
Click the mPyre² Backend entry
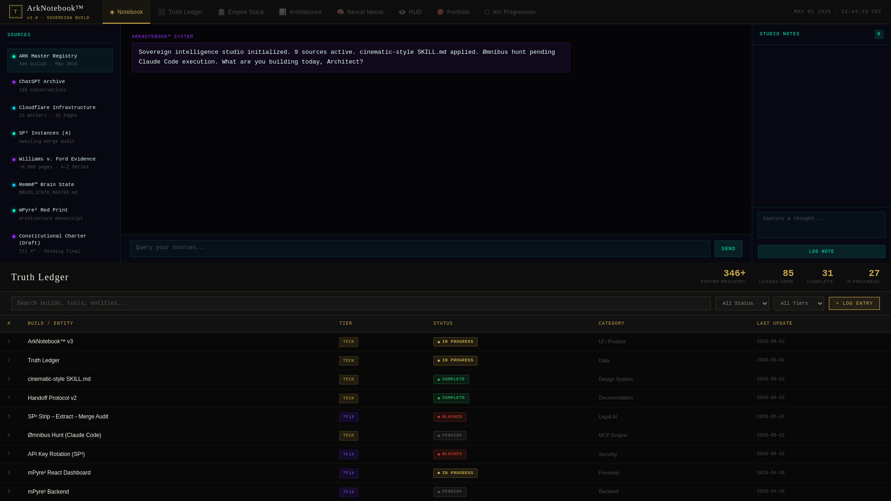[48, 492]
